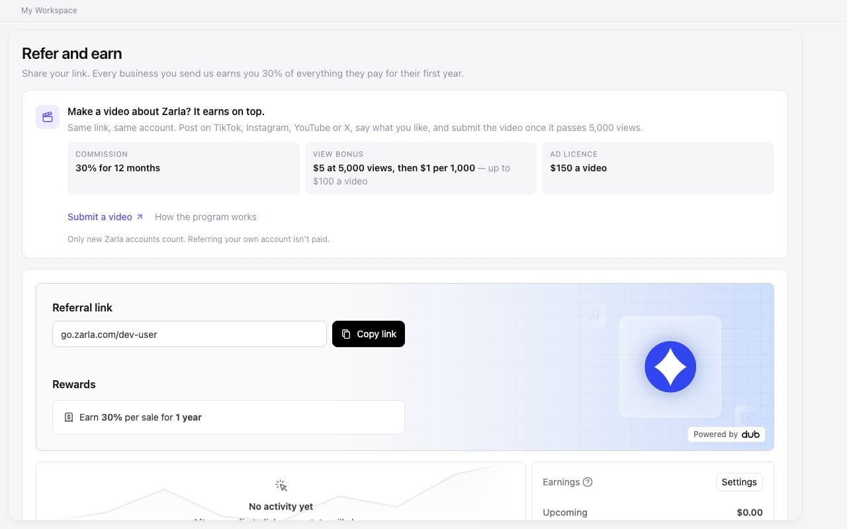
Task: Click the Refer and earn heading
Action: pyautogui.click(x=72, y=54)
